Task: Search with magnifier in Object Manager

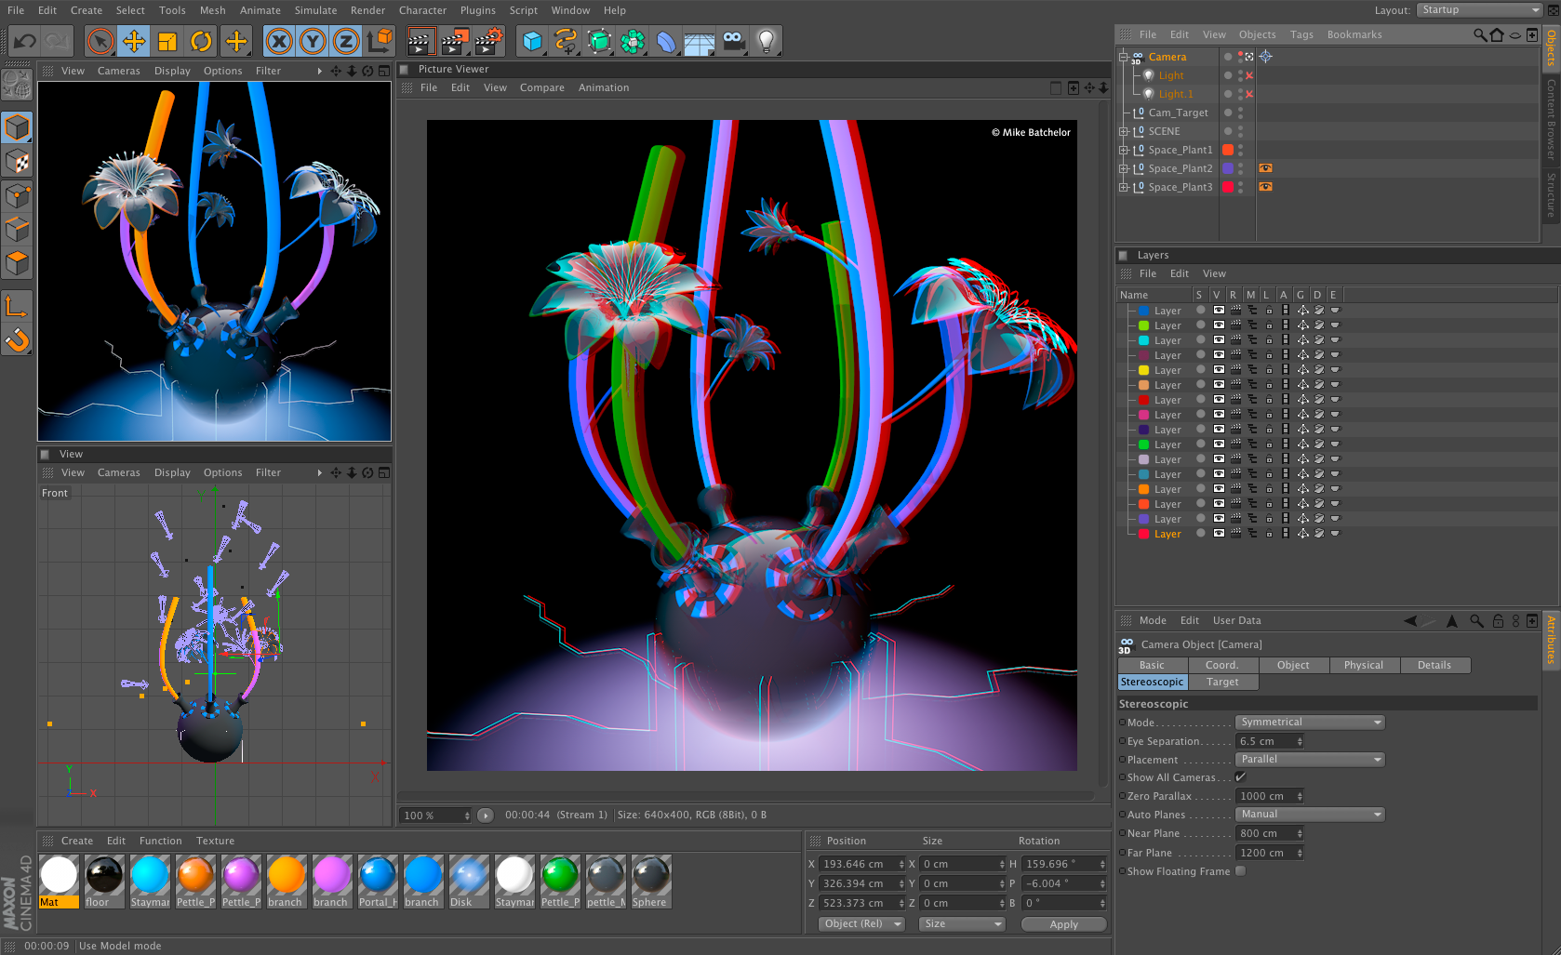Action: point(1479,34)
